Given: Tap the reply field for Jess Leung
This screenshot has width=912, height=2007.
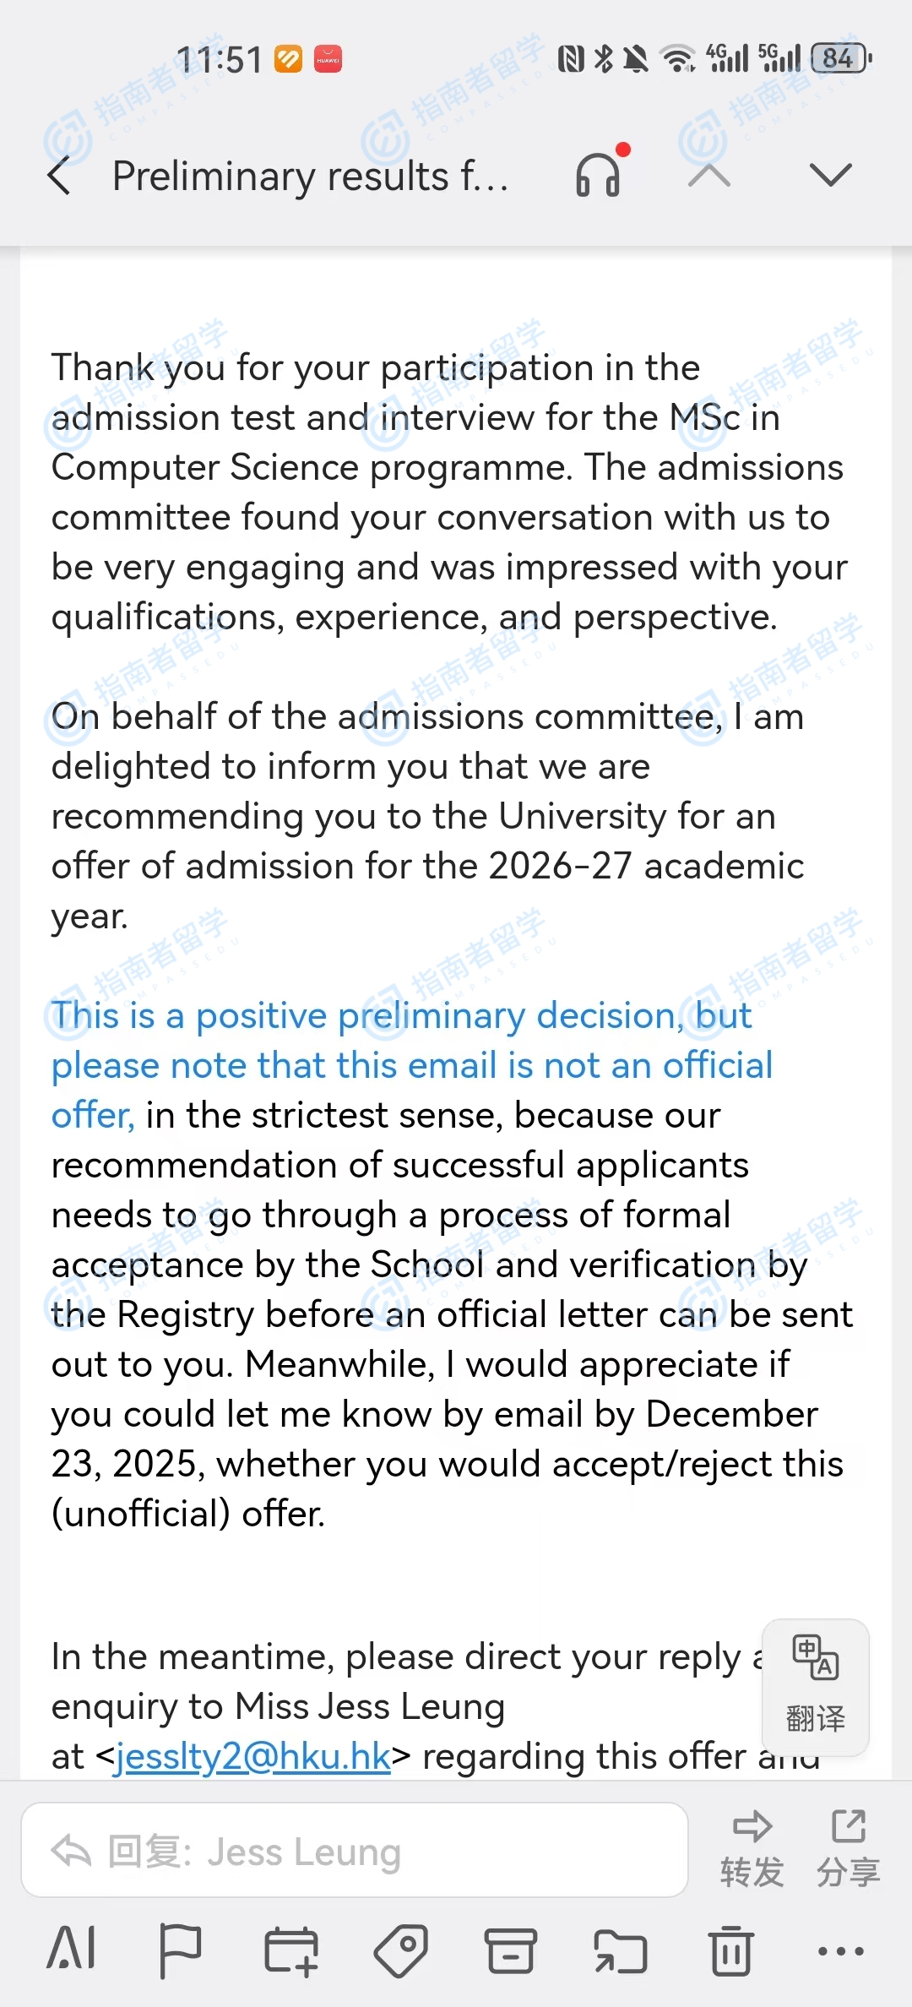Looking at the screenshot, I should pyautogui.click(x=355, y=1851).
